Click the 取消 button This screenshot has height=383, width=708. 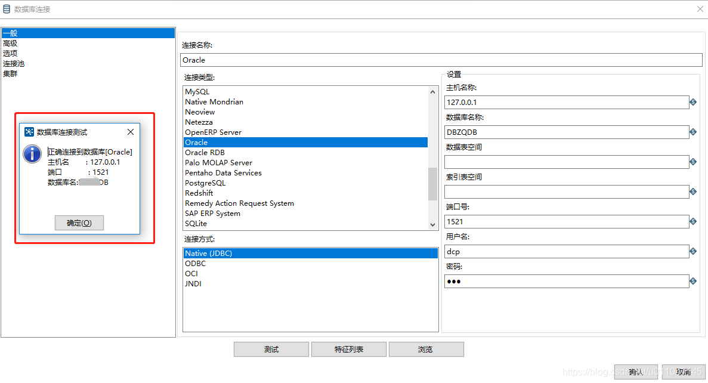[683, 372]
